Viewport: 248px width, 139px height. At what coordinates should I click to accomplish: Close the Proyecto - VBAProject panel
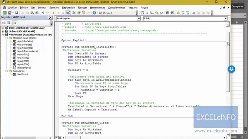pyautogui.click(x=50, y=17)
